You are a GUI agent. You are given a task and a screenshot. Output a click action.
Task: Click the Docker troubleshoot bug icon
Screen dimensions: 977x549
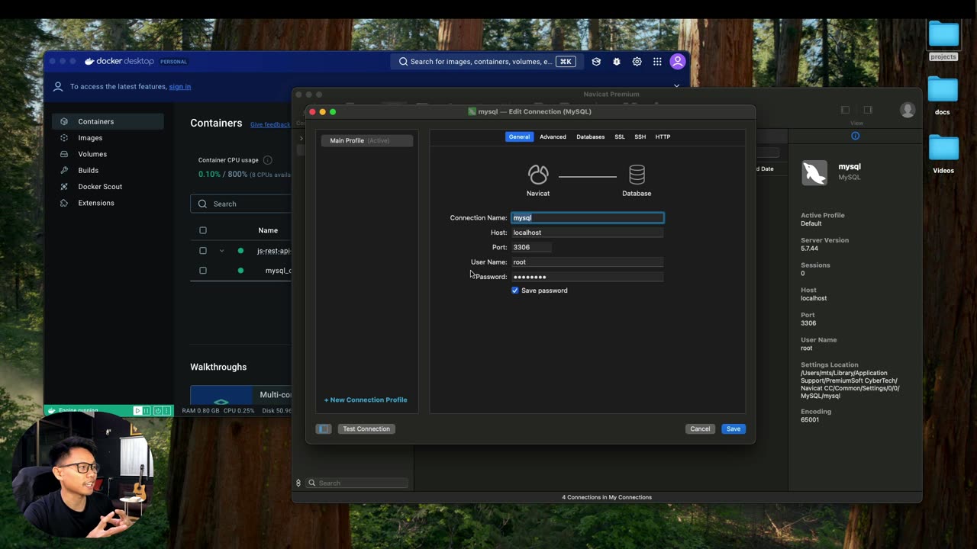coord(617,62)
